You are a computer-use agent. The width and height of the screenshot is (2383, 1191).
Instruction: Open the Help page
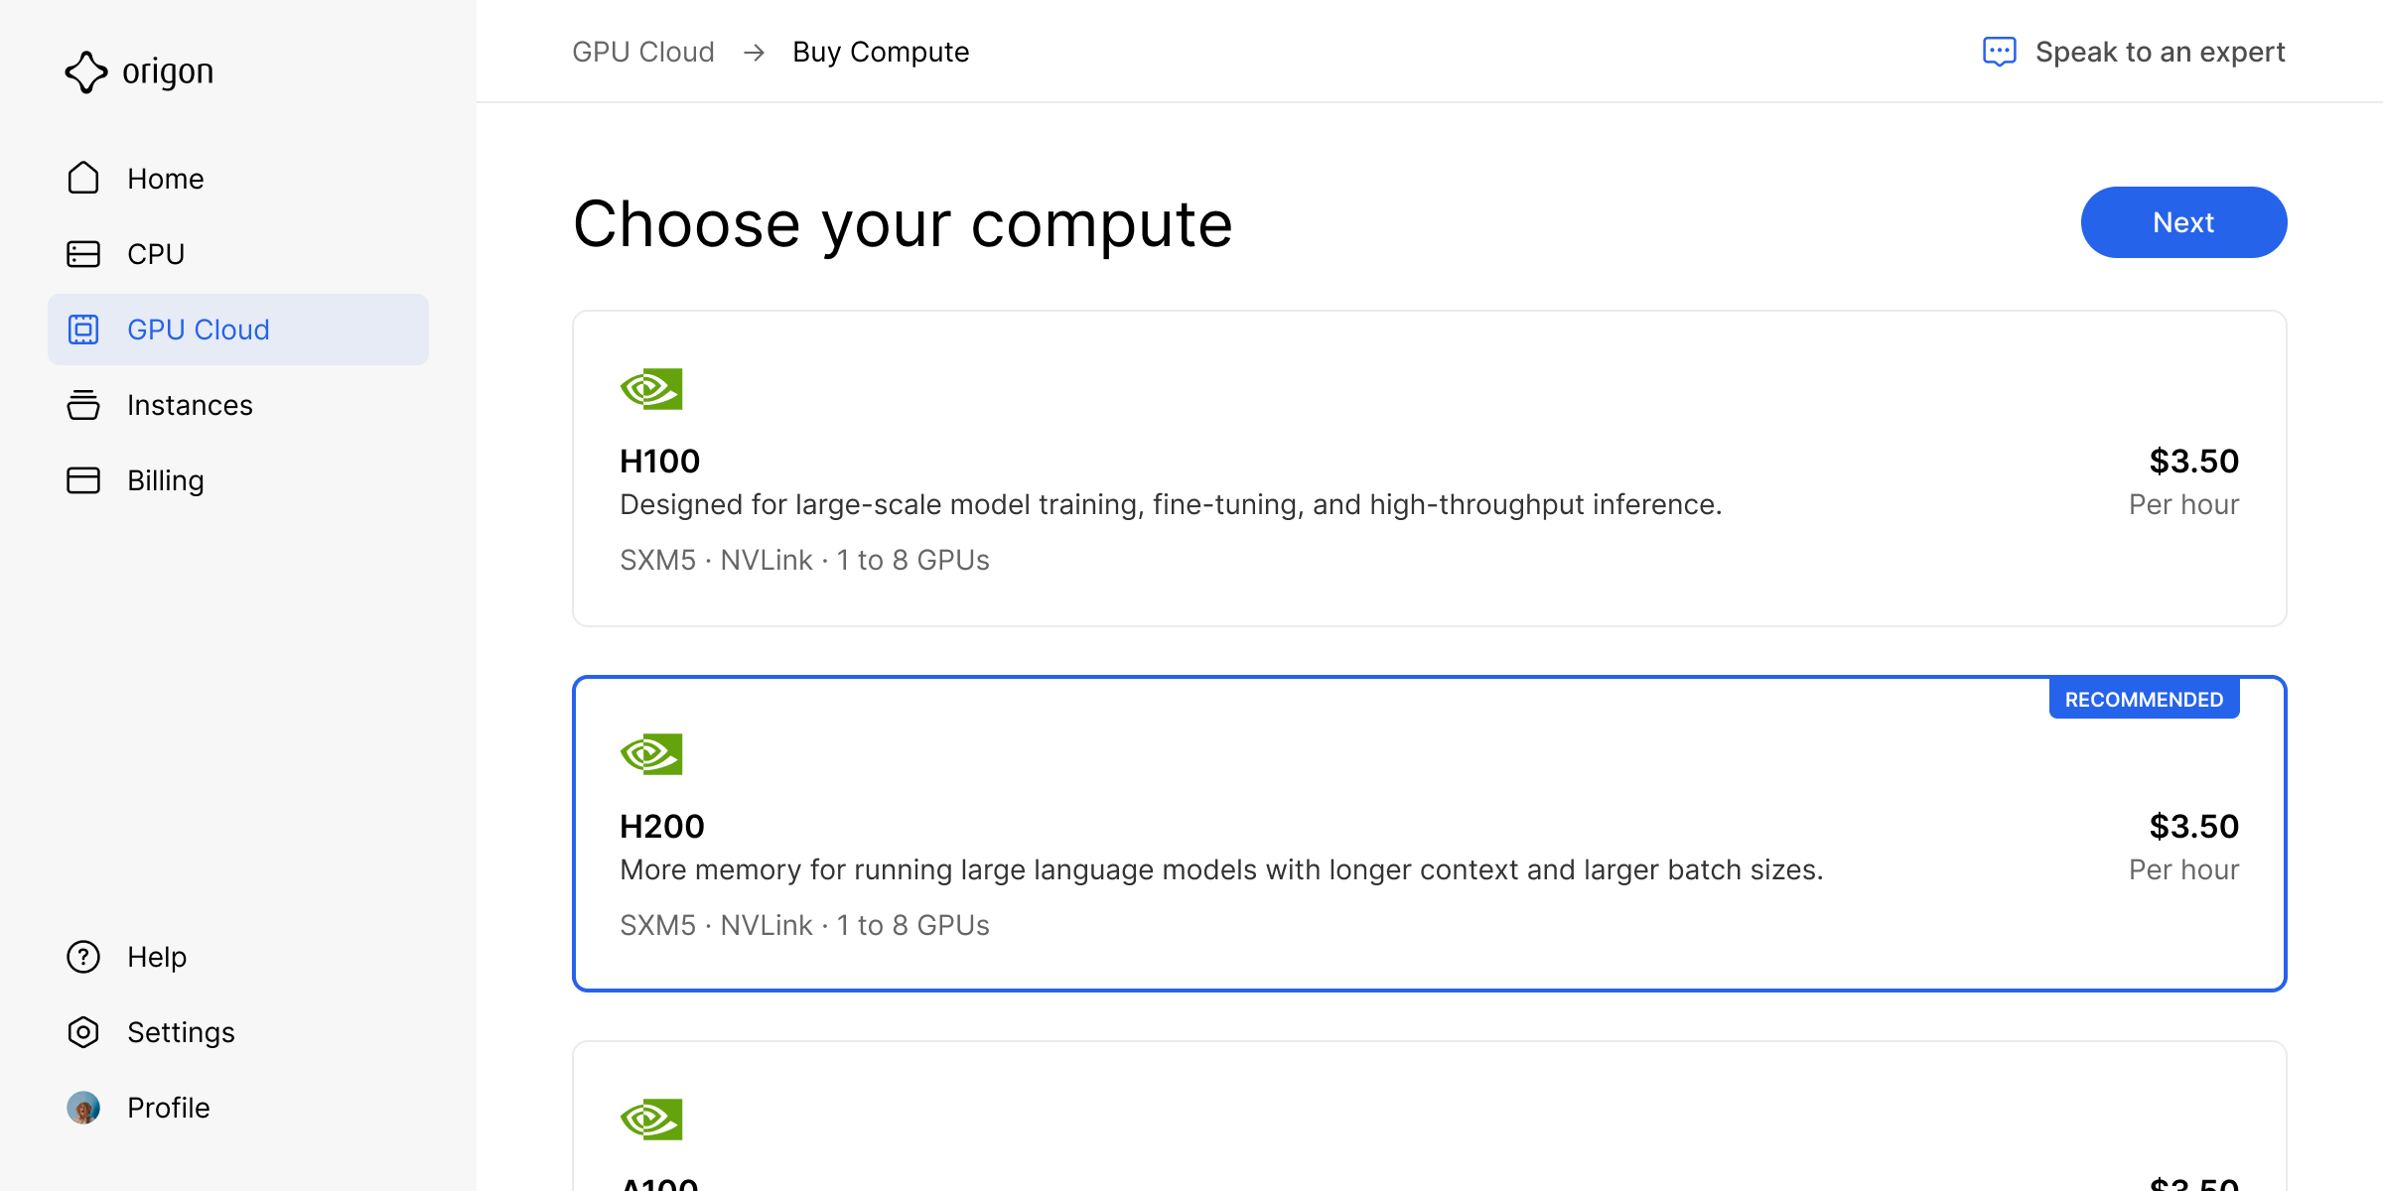(238, 957)
